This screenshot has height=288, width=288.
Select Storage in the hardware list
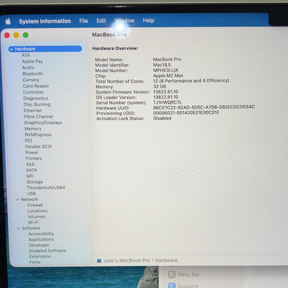(x=35, y=182)
